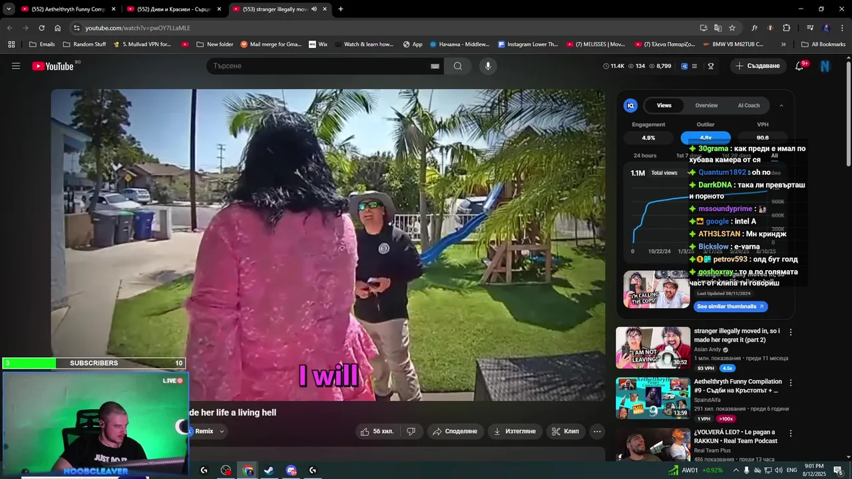Click the address bar URL

click(138, 28)
